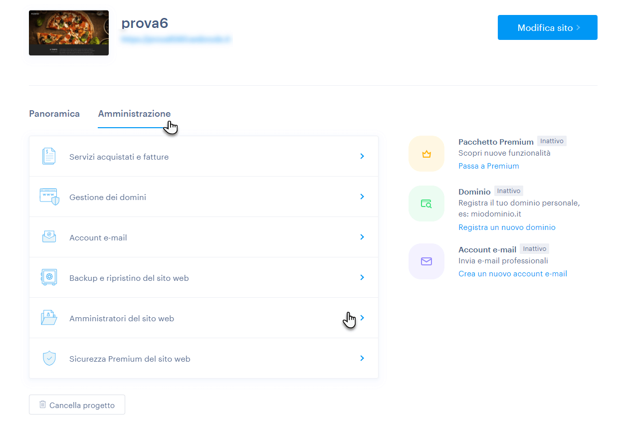This screenshot has height=424, width=622.
Task: Click the Account e-mail row label in the list
Action: (x=98, y=238)
